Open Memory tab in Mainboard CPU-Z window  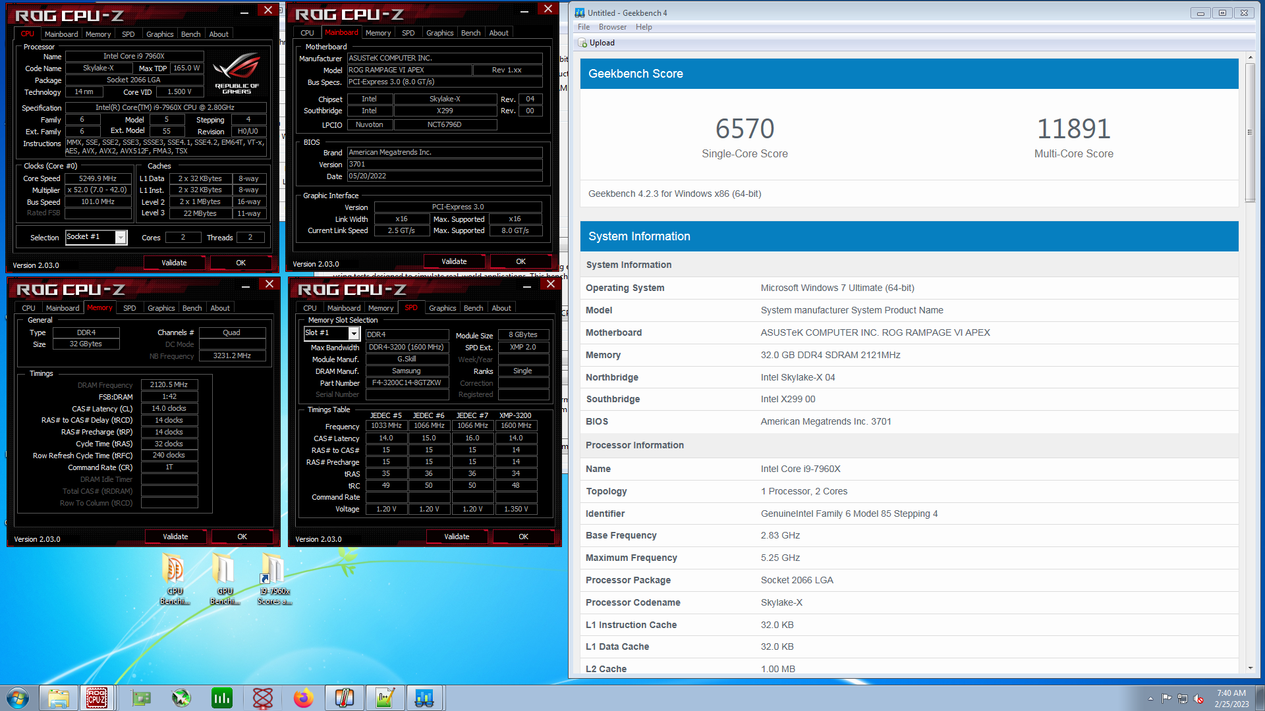click(x=378, y=33)
